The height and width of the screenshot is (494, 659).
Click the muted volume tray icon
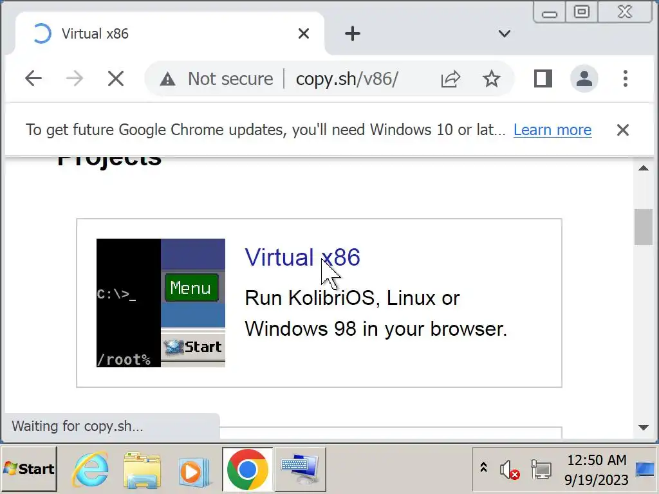point(510,469)
